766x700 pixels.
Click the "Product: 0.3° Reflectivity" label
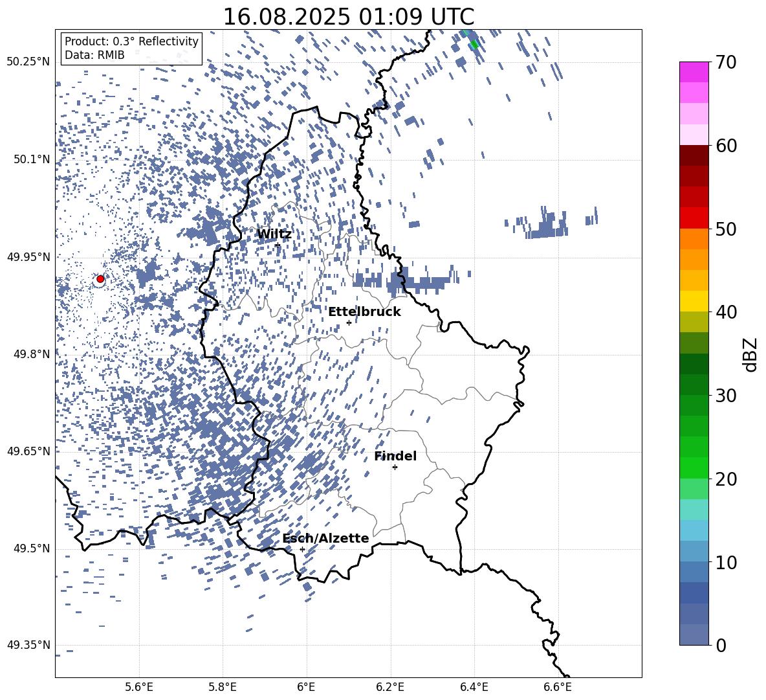(x=131, y=41)
